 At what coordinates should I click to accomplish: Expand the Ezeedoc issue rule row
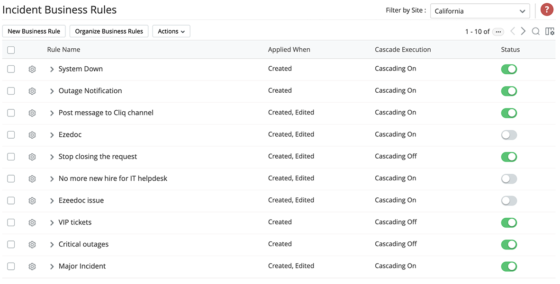(x=52, y=201)
